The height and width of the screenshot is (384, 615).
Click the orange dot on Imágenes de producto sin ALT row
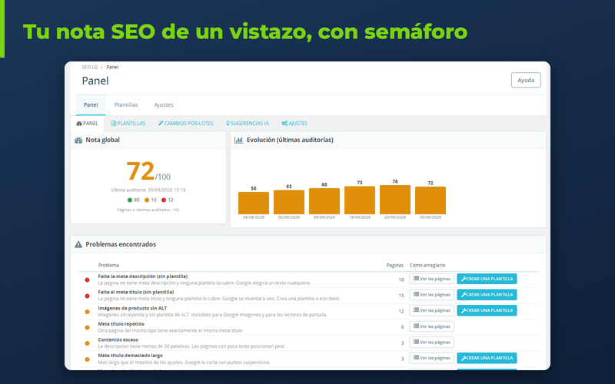(87, 312)
